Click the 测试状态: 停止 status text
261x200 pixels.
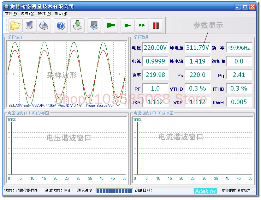[x=58, y=191]
